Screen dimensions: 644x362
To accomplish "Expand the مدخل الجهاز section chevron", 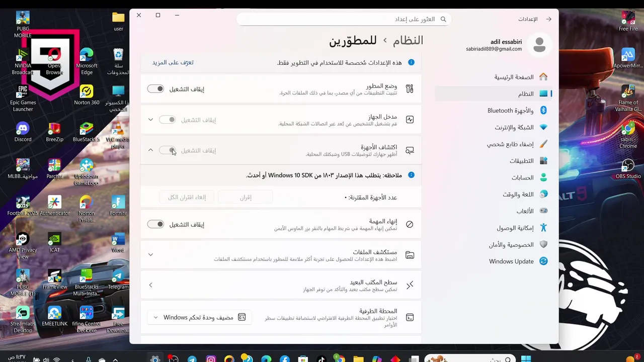I will 150,120.
